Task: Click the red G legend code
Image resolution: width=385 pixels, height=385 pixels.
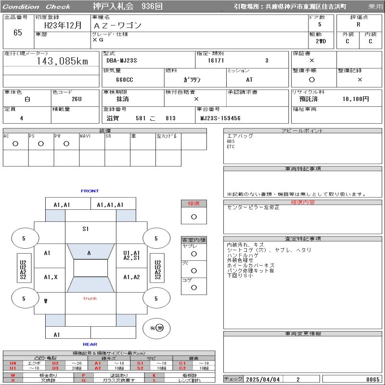Action: pyautogui.click(x=83, y=380)
